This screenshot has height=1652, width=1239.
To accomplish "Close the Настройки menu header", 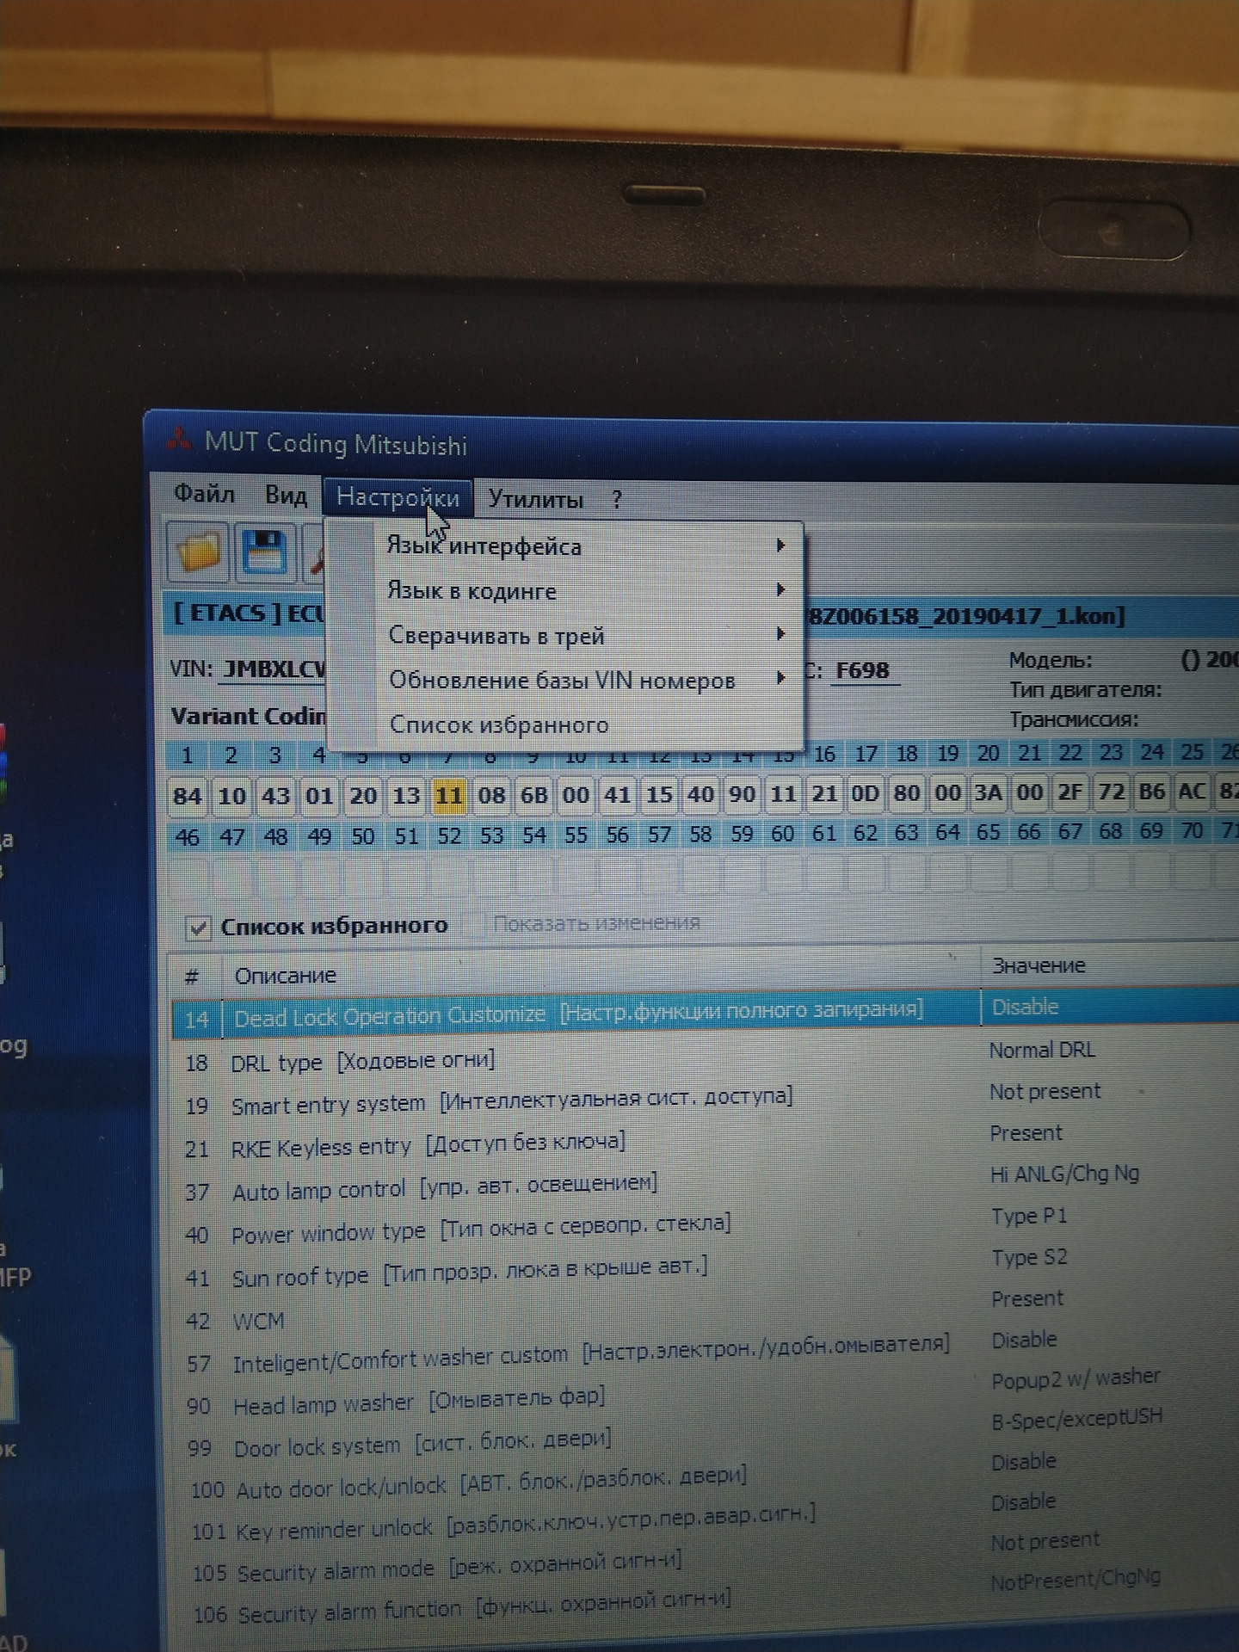I will tap(398, 497).
